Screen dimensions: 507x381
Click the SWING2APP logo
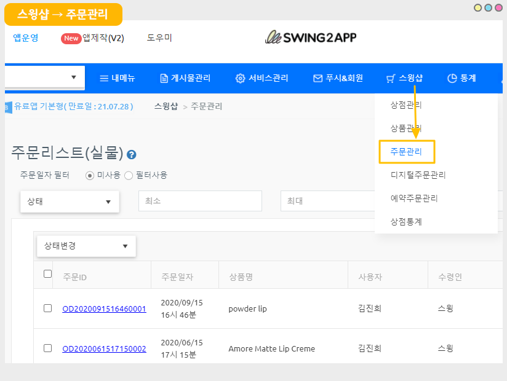[311, 37]
